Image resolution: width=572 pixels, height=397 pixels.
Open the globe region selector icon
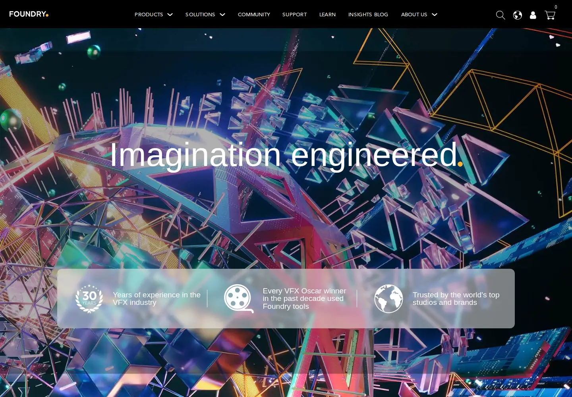(x=518, y=15)
